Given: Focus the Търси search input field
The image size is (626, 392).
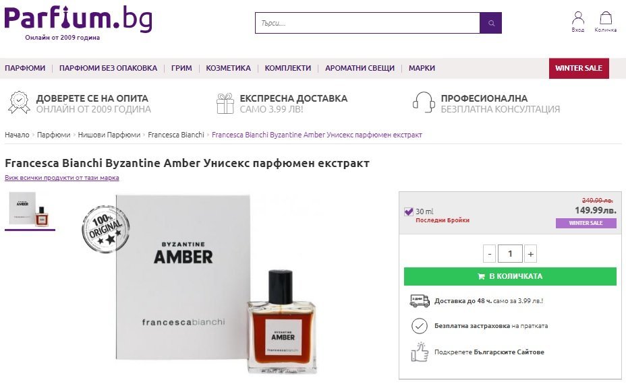Looking at the screenshot, I should pyautogui.click(x=367, y=23).
